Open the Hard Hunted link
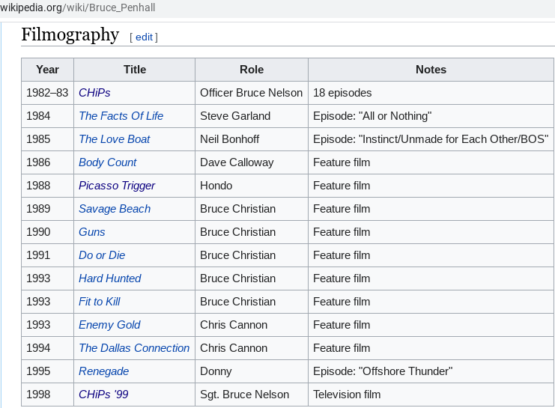Screen dimensions: 555x408 (x=109, y=278)
